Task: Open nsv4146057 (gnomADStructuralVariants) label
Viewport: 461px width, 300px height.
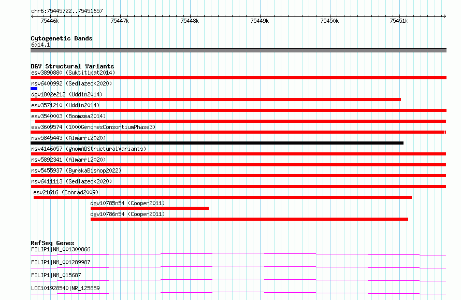Action: pos(89,149)
